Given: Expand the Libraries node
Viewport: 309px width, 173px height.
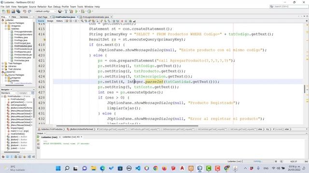Looking at the screenshot, I should (3, 66).
